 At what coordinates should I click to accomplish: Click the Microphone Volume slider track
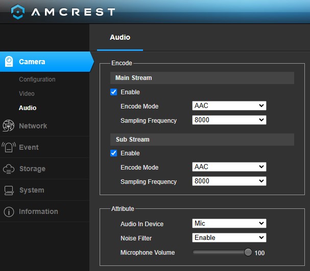[220, 252]
